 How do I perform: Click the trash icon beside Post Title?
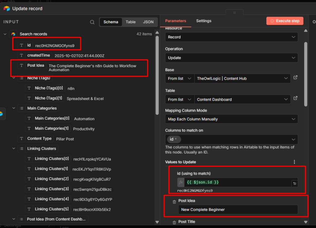click(x=174, y=222)
